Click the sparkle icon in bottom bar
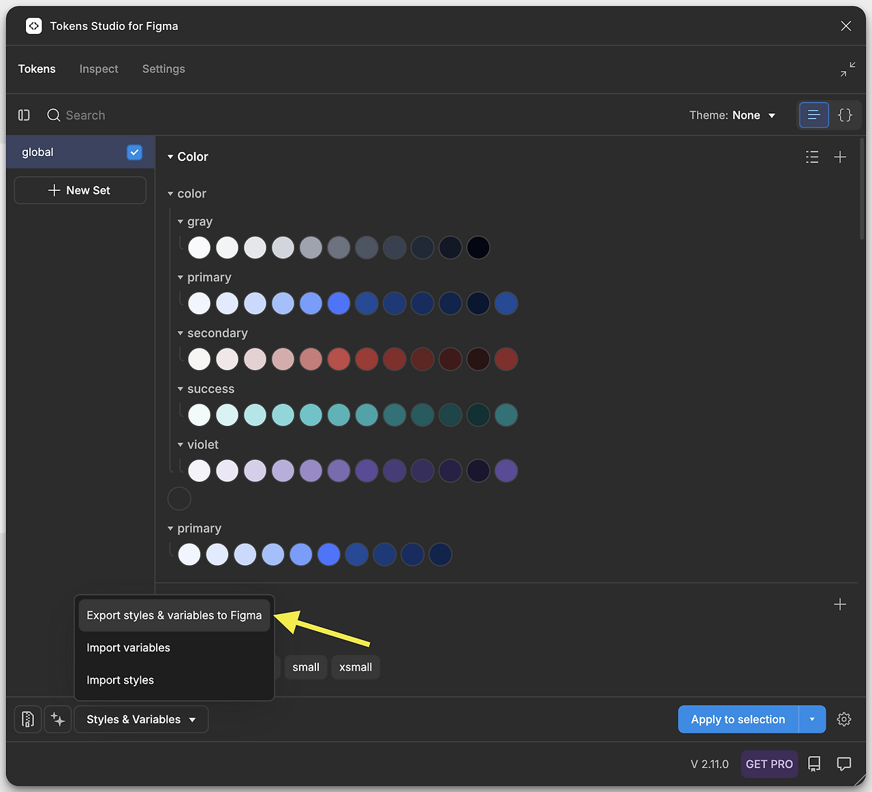 click(58, 719)
